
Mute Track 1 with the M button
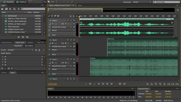pyautogui.click(x=68, y=21)
